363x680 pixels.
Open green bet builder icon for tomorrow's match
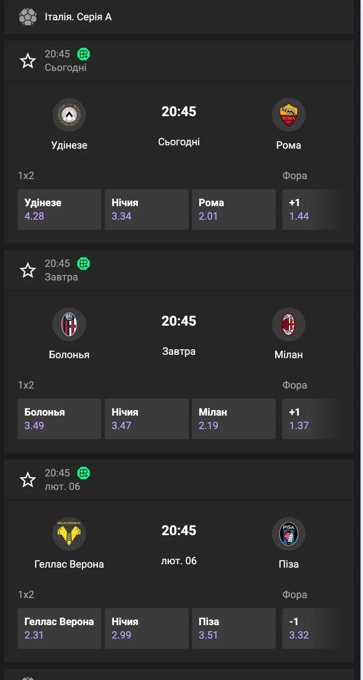(x=84, y=264)
